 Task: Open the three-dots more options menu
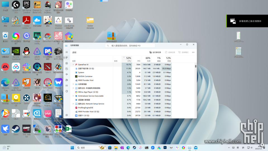click(193, 52)
